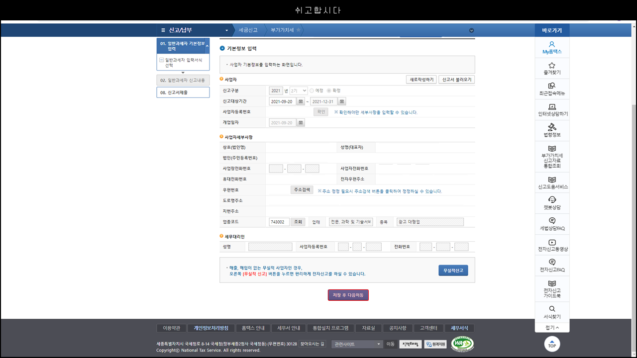Open 자료실 footer link
The height and width of the screenshot is (358, 637).
click(x=369, y=328)
